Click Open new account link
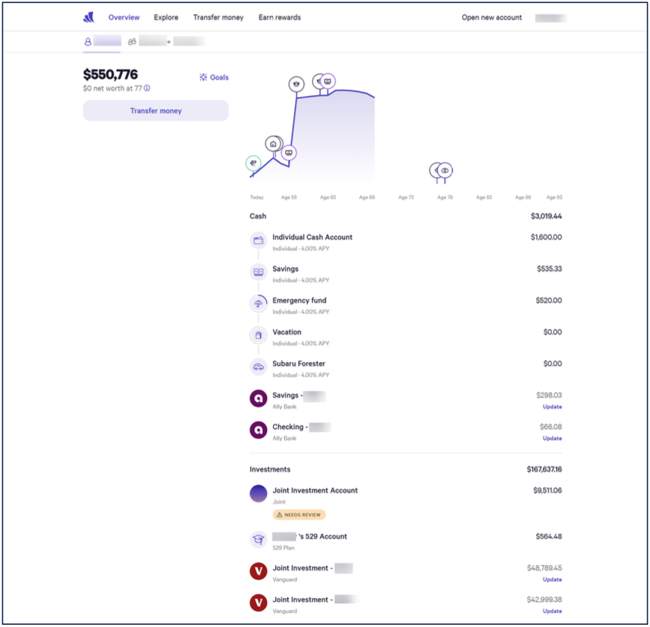Screen dimensions: 650x627 tap(492, 18)
